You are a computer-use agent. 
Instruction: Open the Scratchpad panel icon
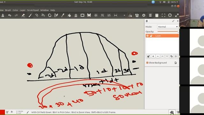(157, 15)
